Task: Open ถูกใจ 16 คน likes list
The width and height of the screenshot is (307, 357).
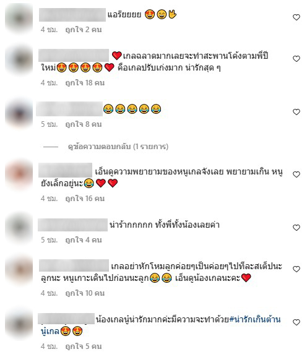Action: pyautogui.click(x=85, y=199)
